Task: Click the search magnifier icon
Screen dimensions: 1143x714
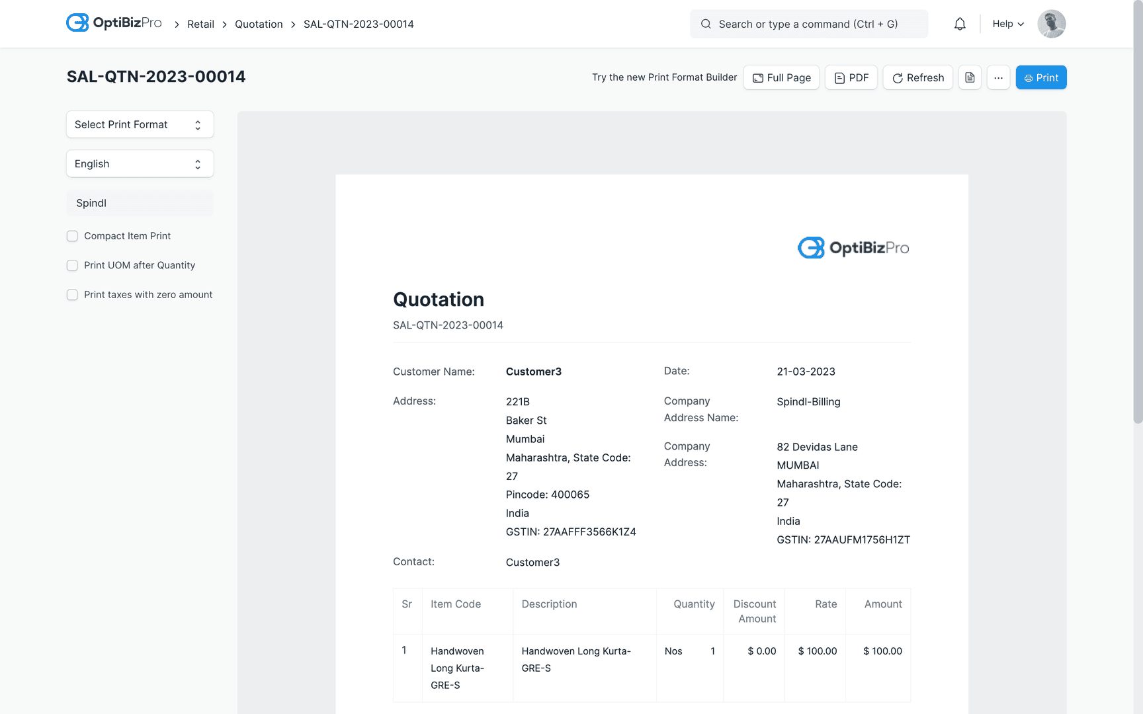Action: click(706, 24)
